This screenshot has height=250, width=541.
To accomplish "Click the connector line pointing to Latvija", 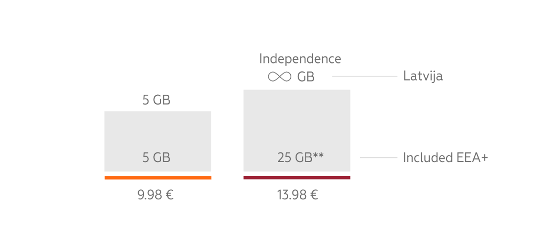I will pyautogui.click(x=364, y=76).
